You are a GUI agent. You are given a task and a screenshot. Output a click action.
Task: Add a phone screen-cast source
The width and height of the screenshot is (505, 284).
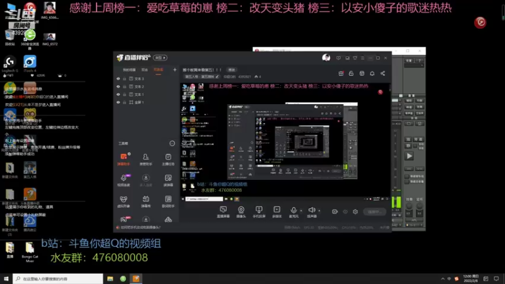pos(259,212)
